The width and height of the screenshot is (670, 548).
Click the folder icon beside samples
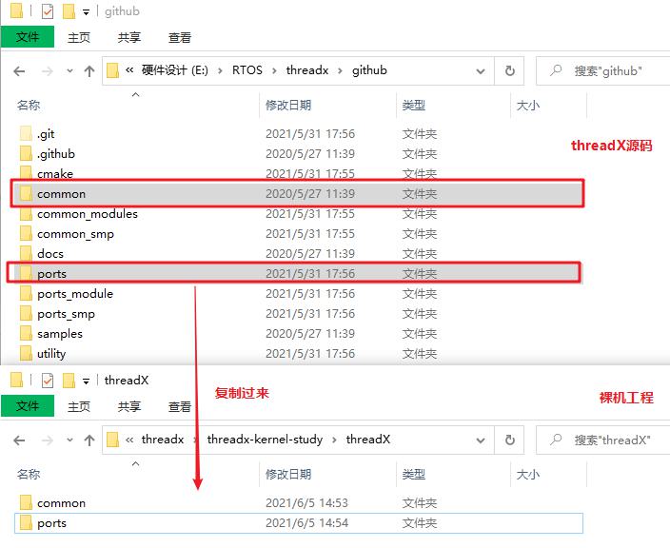(26, 334)
